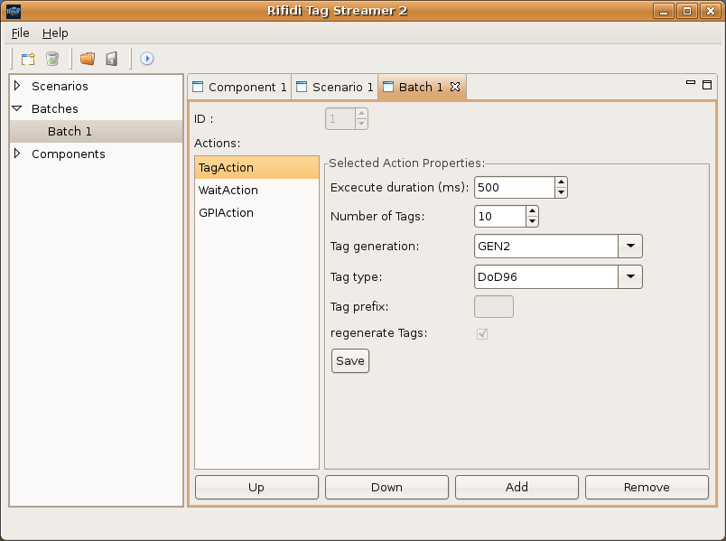Click the blue play toolbar icon
This screenshot has width=726, height=541.
pos(147,59)
